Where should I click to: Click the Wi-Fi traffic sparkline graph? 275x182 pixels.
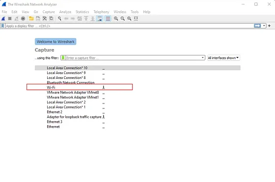[x=104, y=87]
